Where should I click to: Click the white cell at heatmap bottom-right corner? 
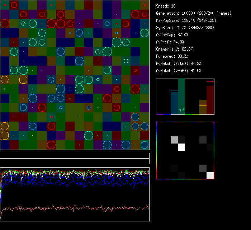(210, 175)
